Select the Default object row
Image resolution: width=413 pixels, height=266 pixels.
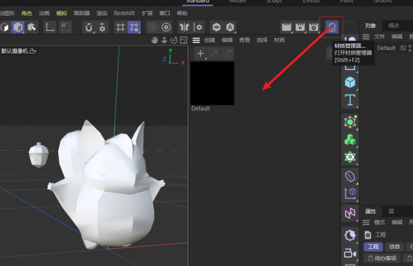tap(387, 48)
